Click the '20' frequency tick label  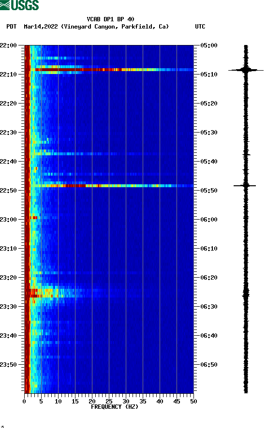92,401
